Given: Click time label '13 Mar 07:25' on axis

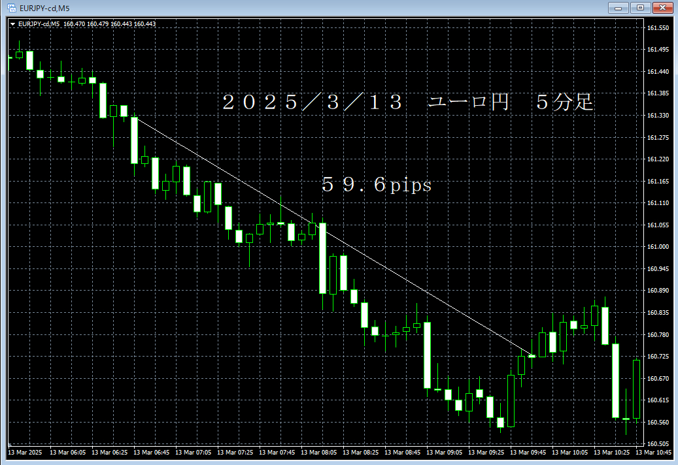Looking at the screenshot, I should [x=235, y=453].
